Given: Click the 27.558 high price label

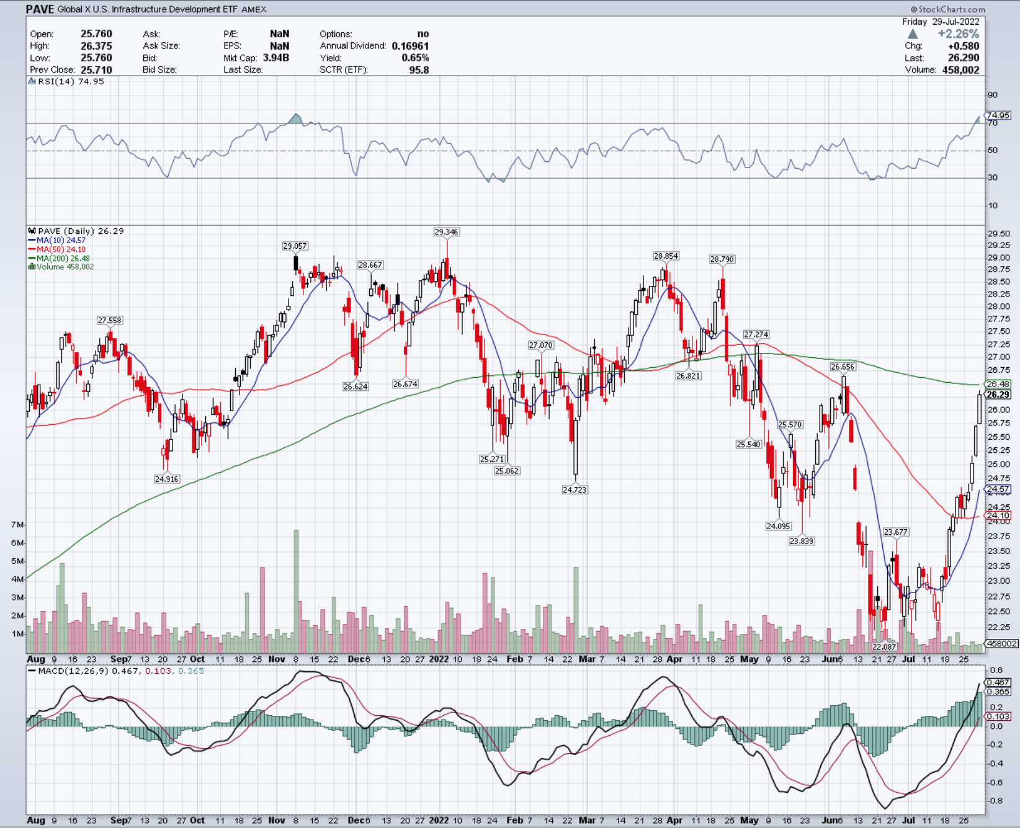Looking at the screenshot, I should 110,320.
